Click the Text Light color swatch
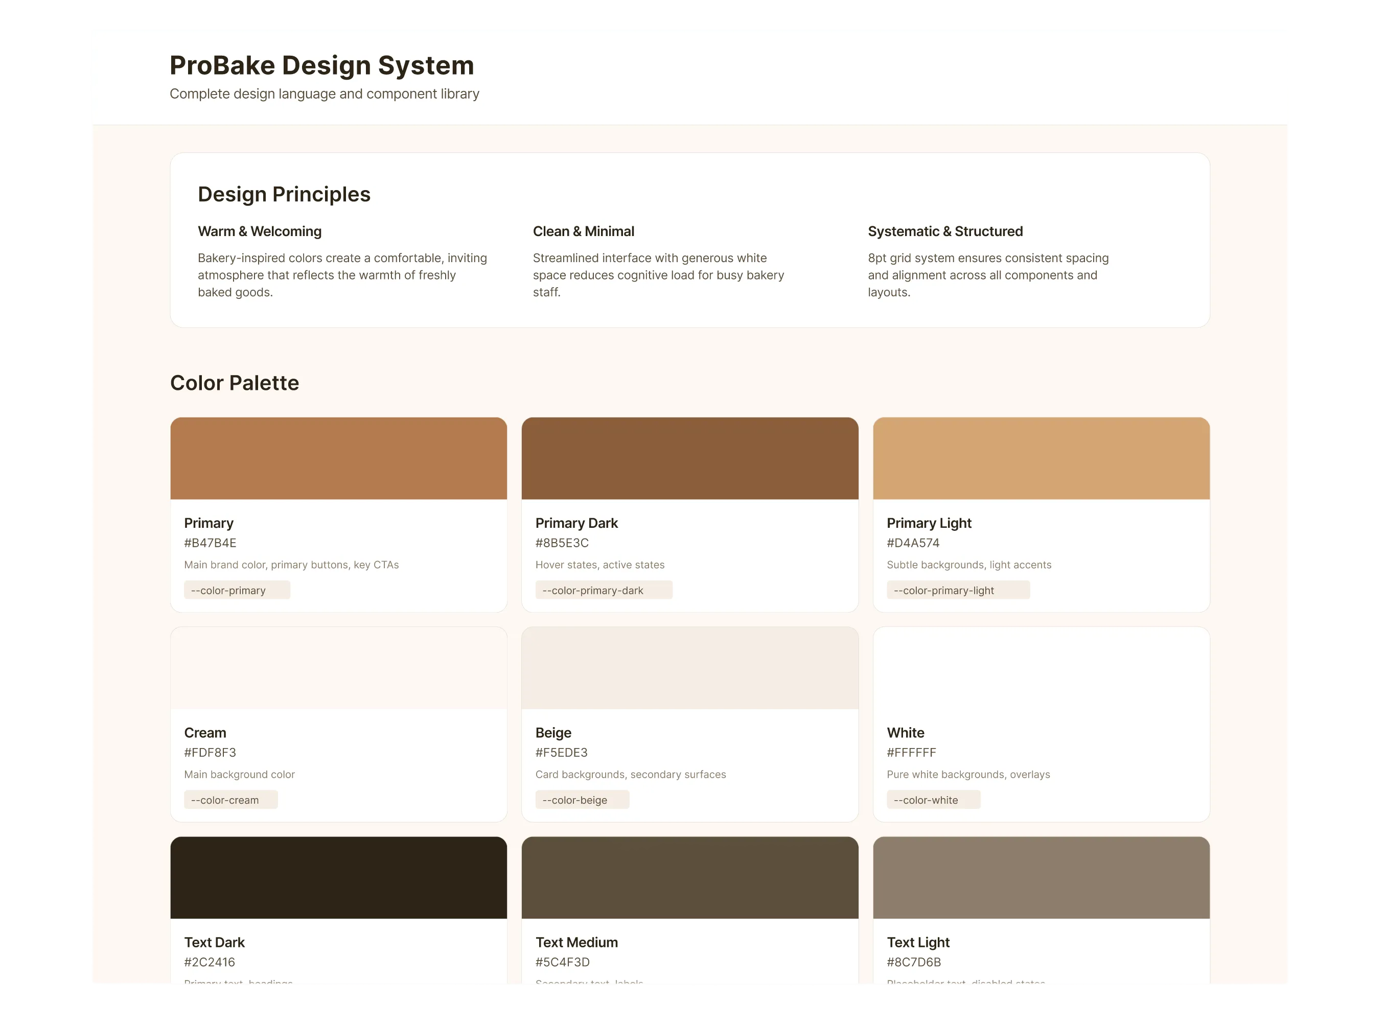Viewport: 1387px width, 1027px height. pyautogui.click(x=1041, y=877)
